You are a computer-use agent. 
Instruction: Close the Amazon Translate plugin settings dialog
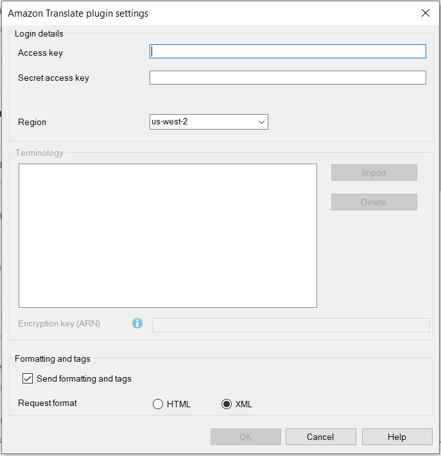(426, 13)
